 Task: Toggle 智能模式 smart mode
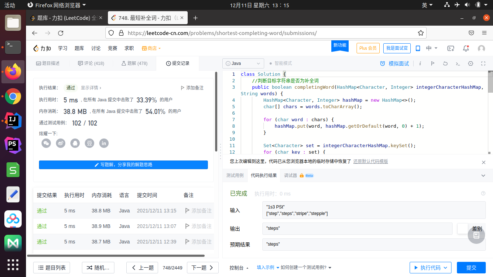281,63
